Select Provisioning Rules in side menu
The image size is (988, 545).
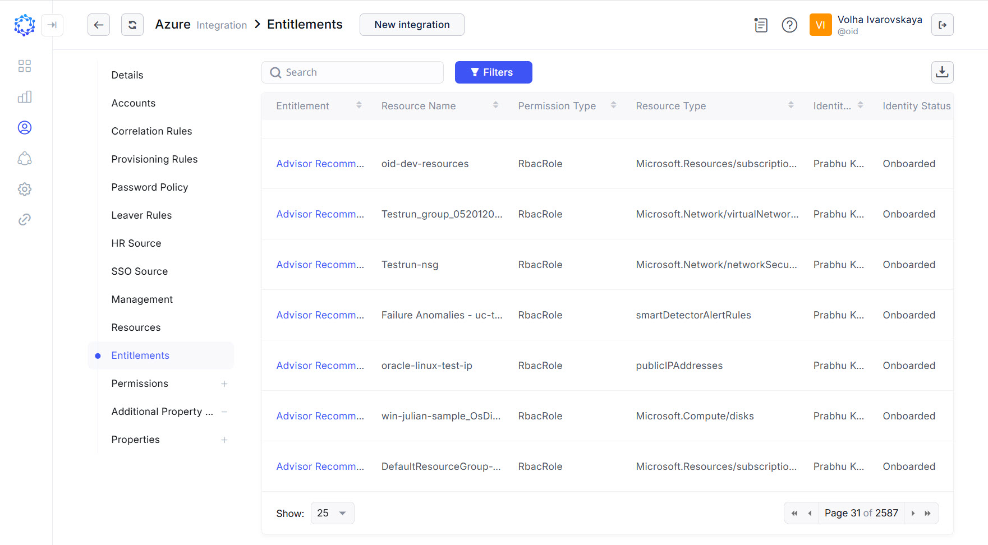click(154, 159)
